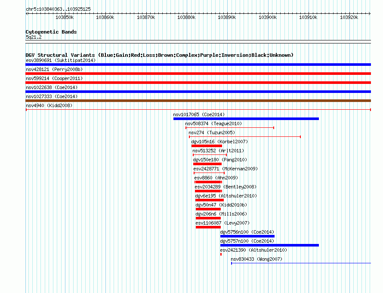This screenshot has width=383, height=293.
Task: Select the brown nsv1027333 complex bar
Action: click(x=198, y=101)
